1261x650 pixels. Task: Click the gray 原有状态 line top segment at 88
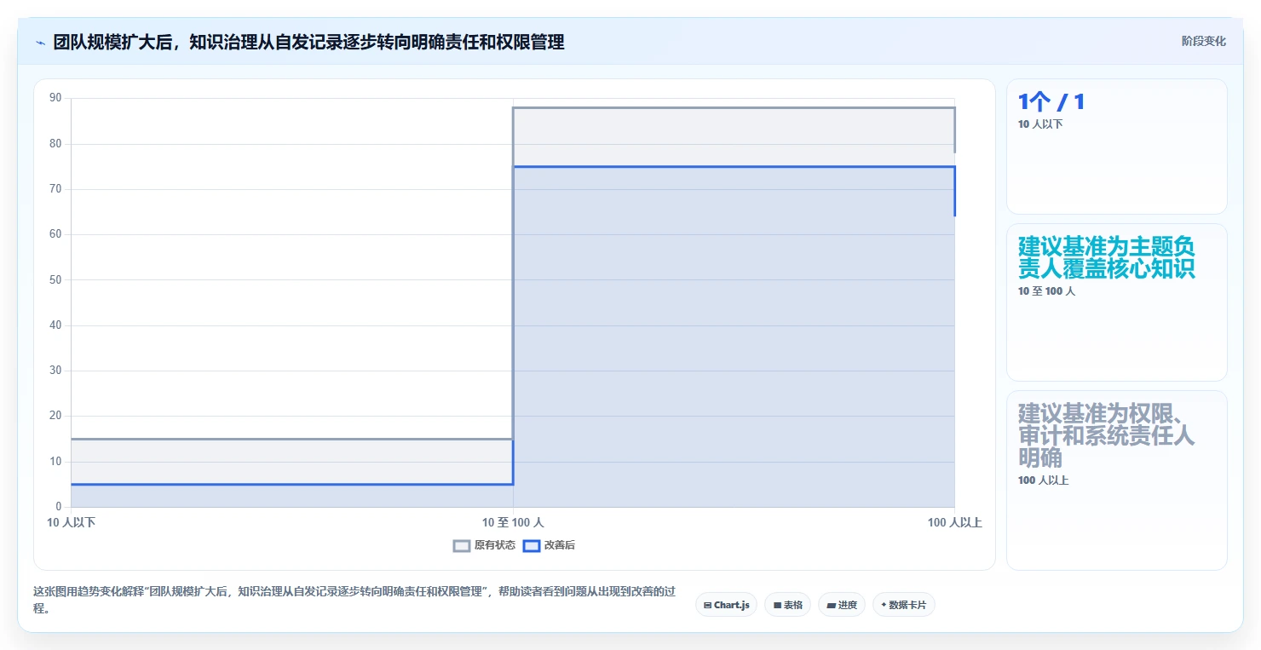tap(734, 107)
